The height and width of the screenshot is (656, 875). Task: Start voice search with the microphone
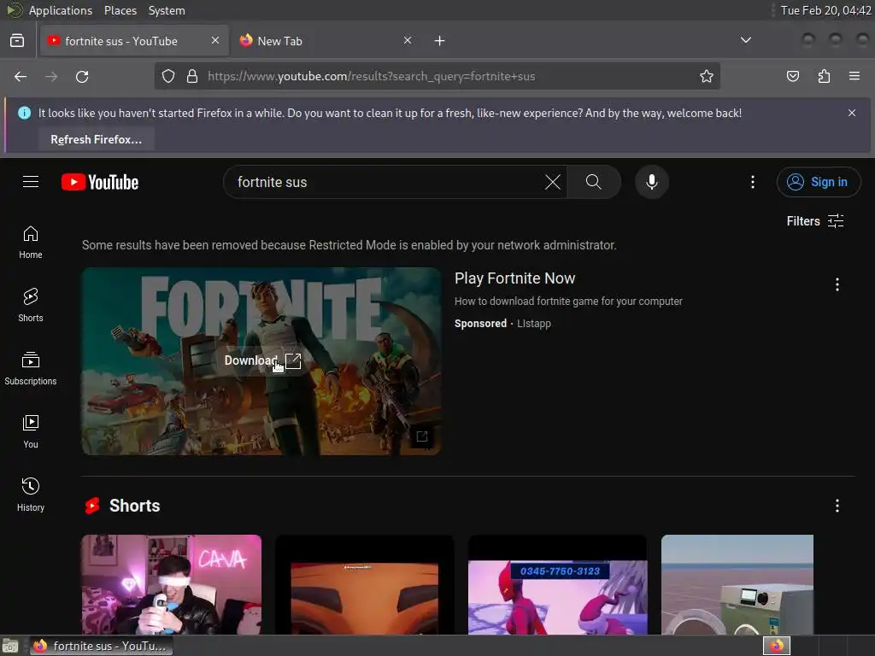(652, 182)
